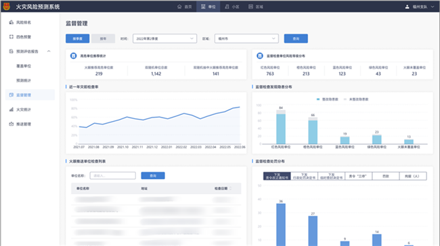
Task: Click the 橙色风险单位 count 213
Action: [x=306, y=74]
